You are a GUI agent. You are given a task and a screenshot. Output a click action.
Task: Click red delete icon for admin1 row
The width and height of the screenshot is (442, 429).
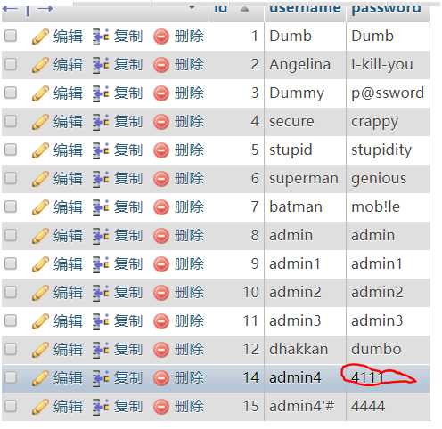click(x=161, y=264)
